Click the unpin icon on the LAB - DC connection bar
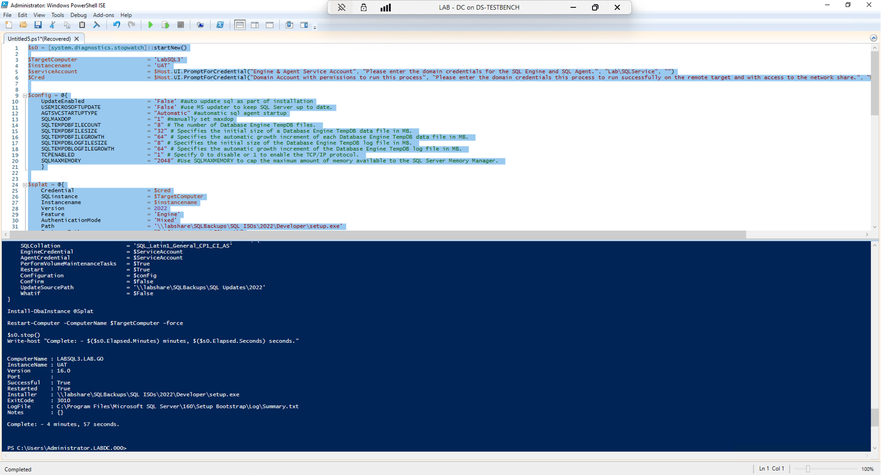 (x=342, y=7)
